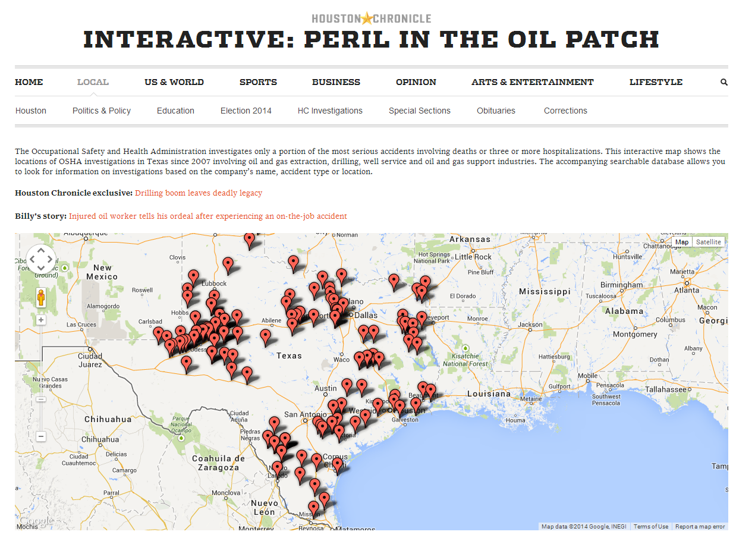Screen dimensions: 755x541
Task: Open the LIFESTYLE section
Action: pyautogui.click(x=656, y=82)
